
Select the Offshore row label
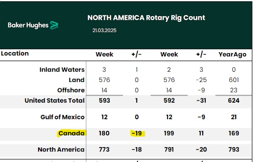pyautogui.click(x=71, y=90)
